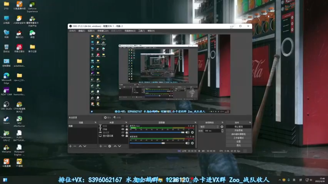Open the scene transition type dropdown
The width and height of the screenshot is (328, 184).
[x=209, y=127]
